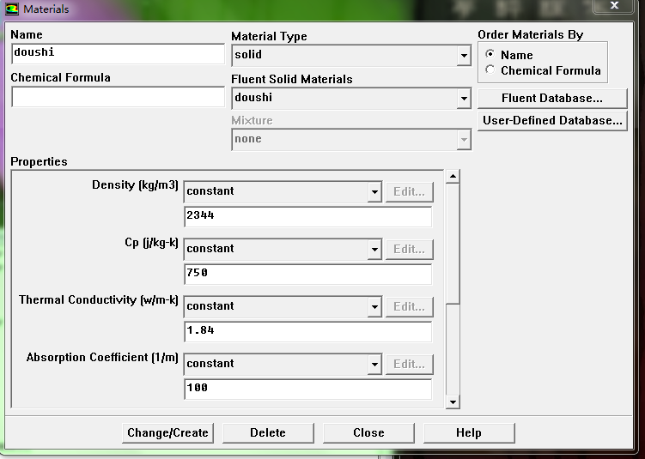Click the Thermal Conductivity value field
This screenshot has width=645, height=459.
[307, 331]
